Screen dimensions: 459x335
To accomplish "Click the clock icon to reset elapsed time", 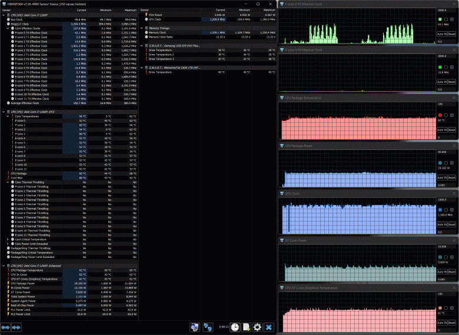I will (x=235, y=327).
